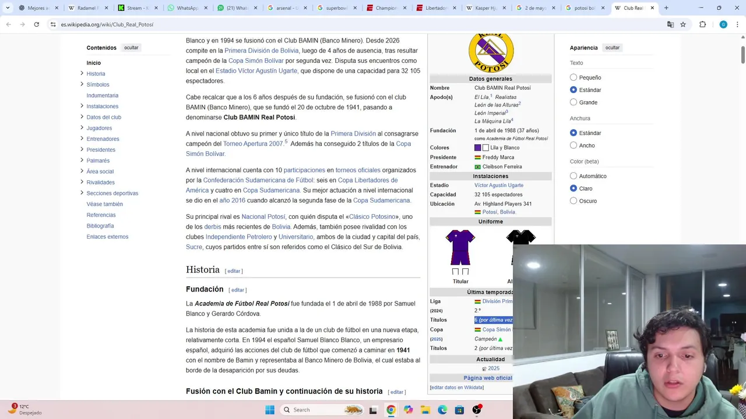Expand Jugadores in the contents list
This screenshot has height=419, width=746.
[82, 128]
